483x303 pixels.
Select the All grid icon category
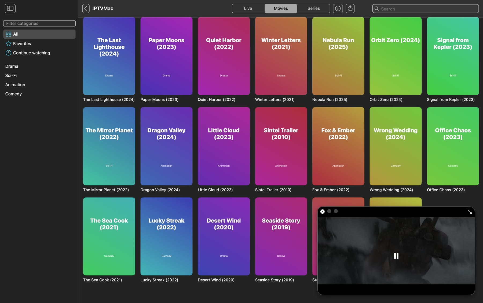pos(39,34)
